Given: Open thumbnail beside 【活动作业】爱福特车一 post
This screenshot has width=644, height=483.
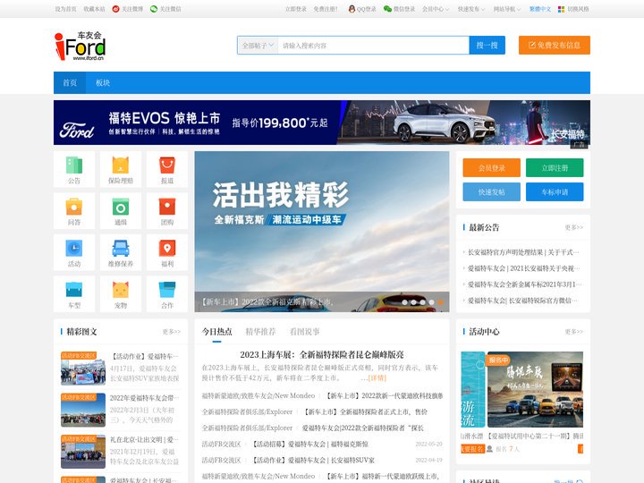Looking at the screenshot, I should [x=83, y=368].
